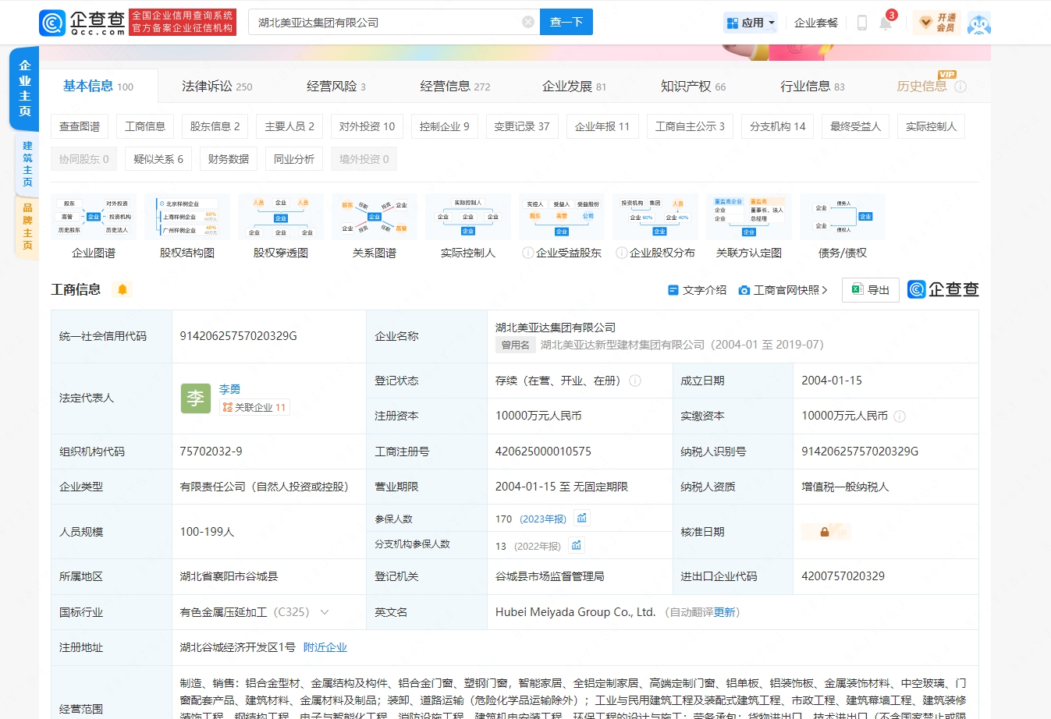1051x719 pixels.
Task: Switch to 经营风险 3 tab
Action: pyautogui.click(x=336, y=86)
